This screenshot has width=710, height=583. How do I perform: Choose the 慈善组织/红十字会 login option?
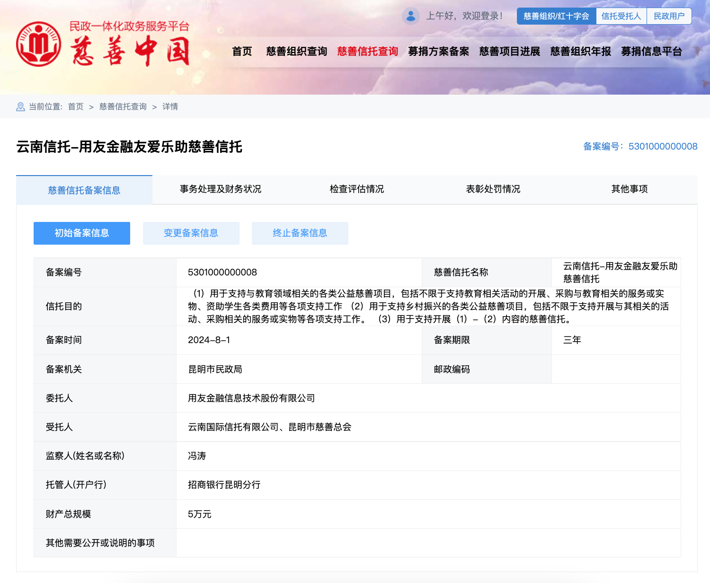click(x=556, y=16)
